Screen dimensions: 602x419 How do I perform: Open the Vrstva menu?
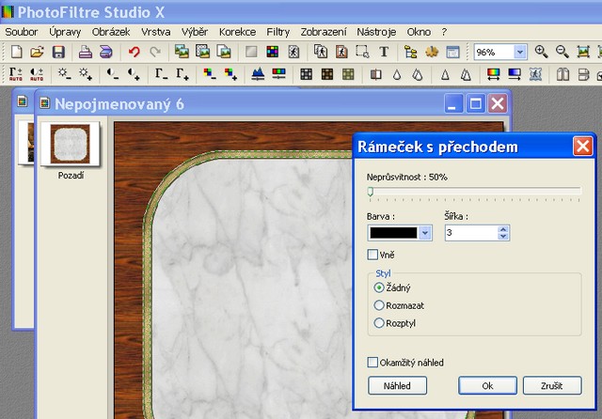click(155, 32)
